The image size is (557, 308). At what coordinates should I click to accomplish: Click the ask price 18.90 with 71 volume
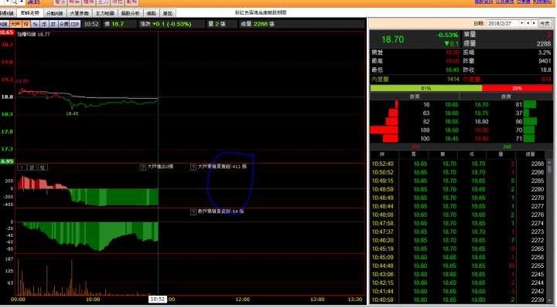(x=481, y=139)
